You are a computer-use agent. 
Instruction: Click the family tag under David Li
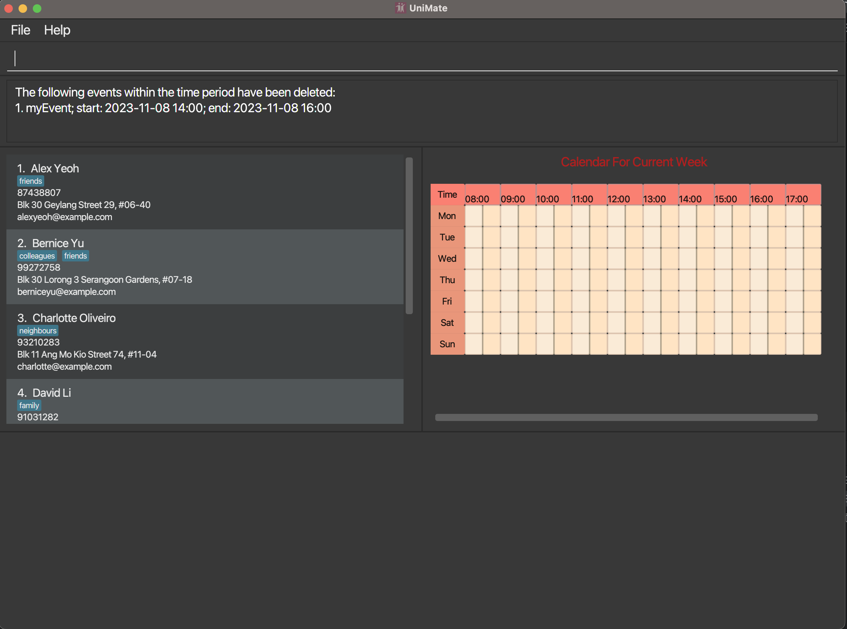pyautogui.click(x=29, y=405)
